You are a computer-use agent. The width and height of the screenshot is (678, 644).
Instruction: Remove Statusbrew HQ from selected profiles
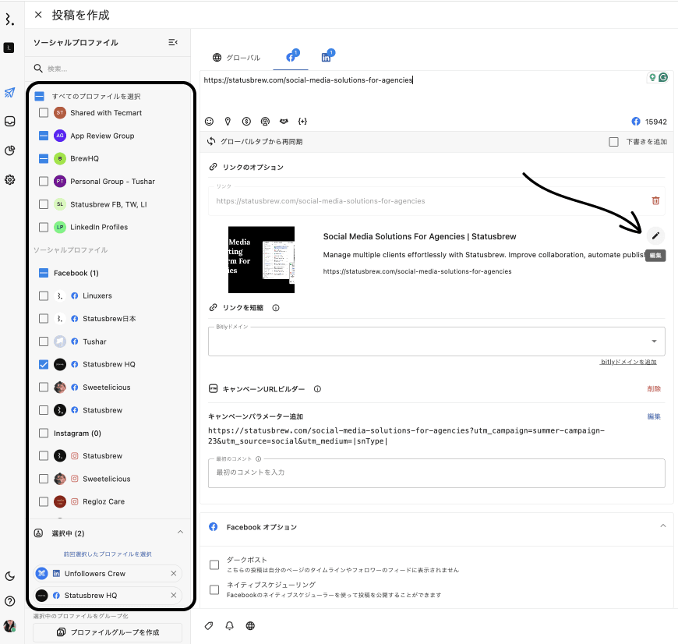(x=173, y=596)
